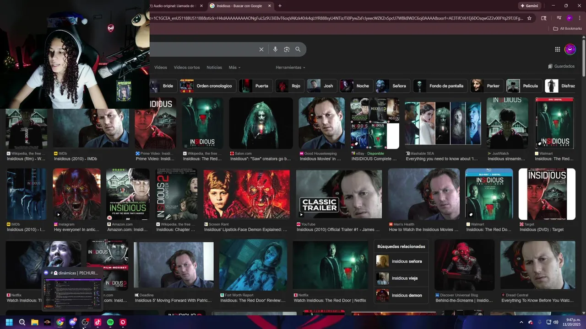Screen dimensions: 586x329
Task: Select the Señora filter chip
Action: 392,86
